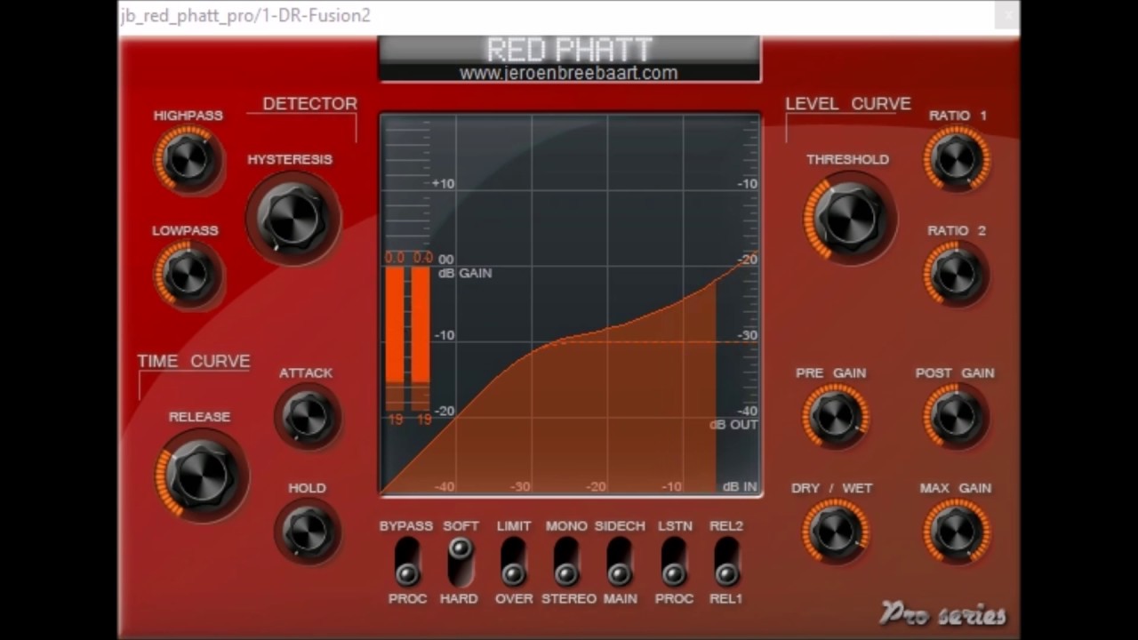Toggle the REL2 / REL1 release switch
1138x640 pixels.
[726, 562]
